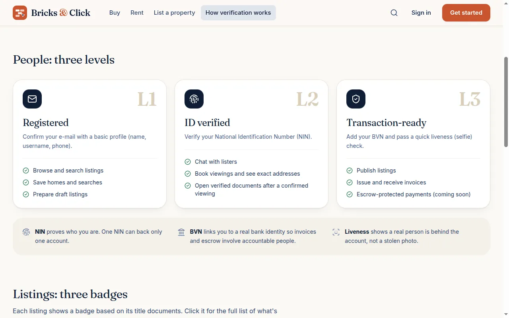Click the bold BVN term in info strip
Screen dimensions: 509x318
coord(196,232)
